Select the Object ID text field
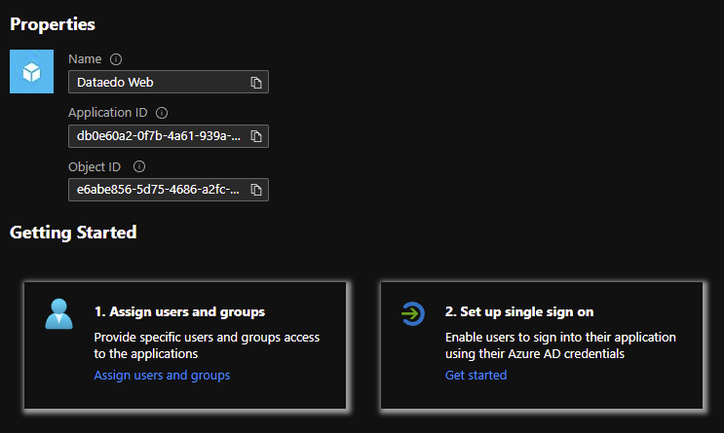 click(156, 189)
